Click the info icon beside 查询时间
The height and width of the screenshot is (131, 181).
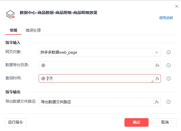pyautogui.click(x=169, y=78)
